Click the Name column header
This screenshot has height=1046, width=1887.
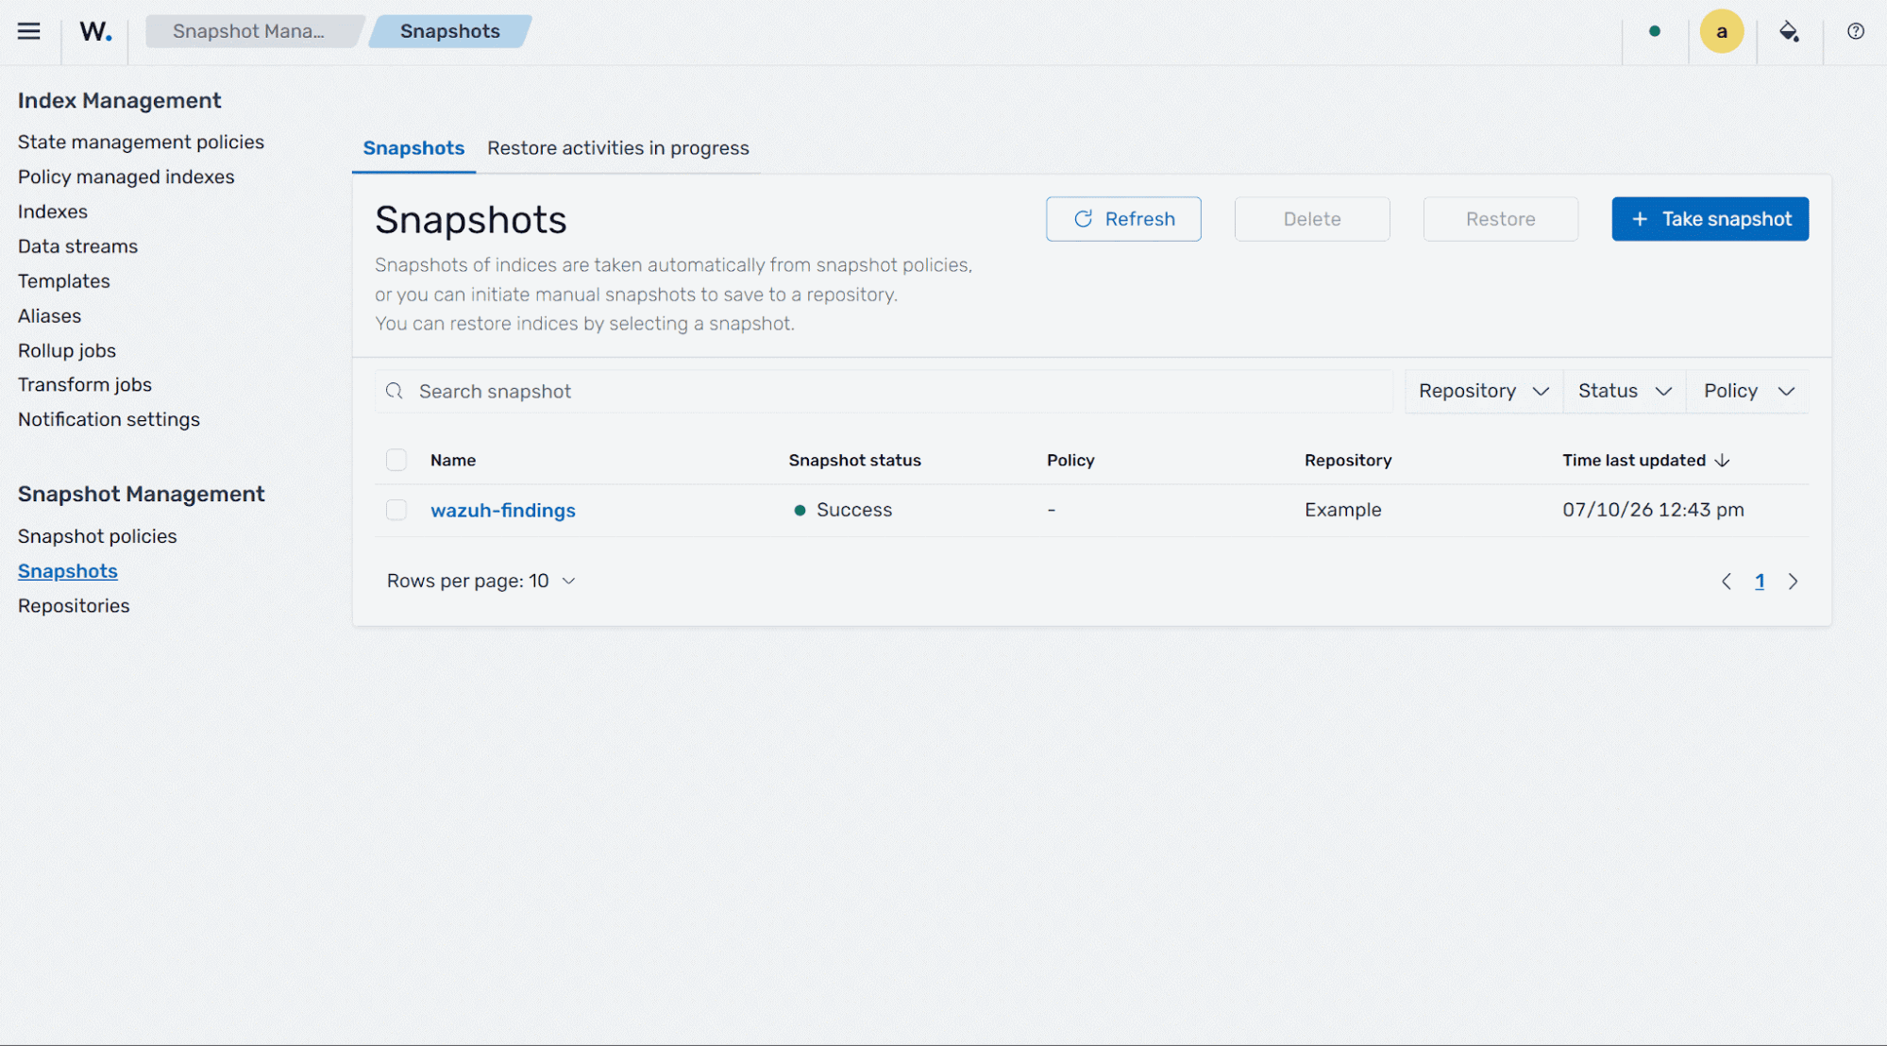click(x=452, y=460)
